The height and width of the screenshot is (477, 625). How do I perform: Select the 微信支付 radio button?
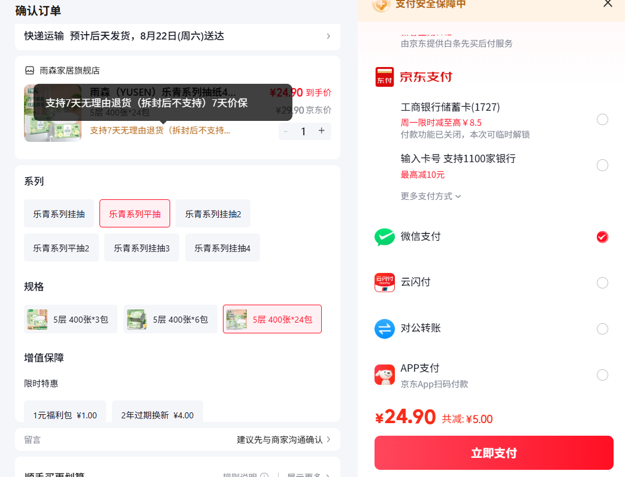[602, 237]
